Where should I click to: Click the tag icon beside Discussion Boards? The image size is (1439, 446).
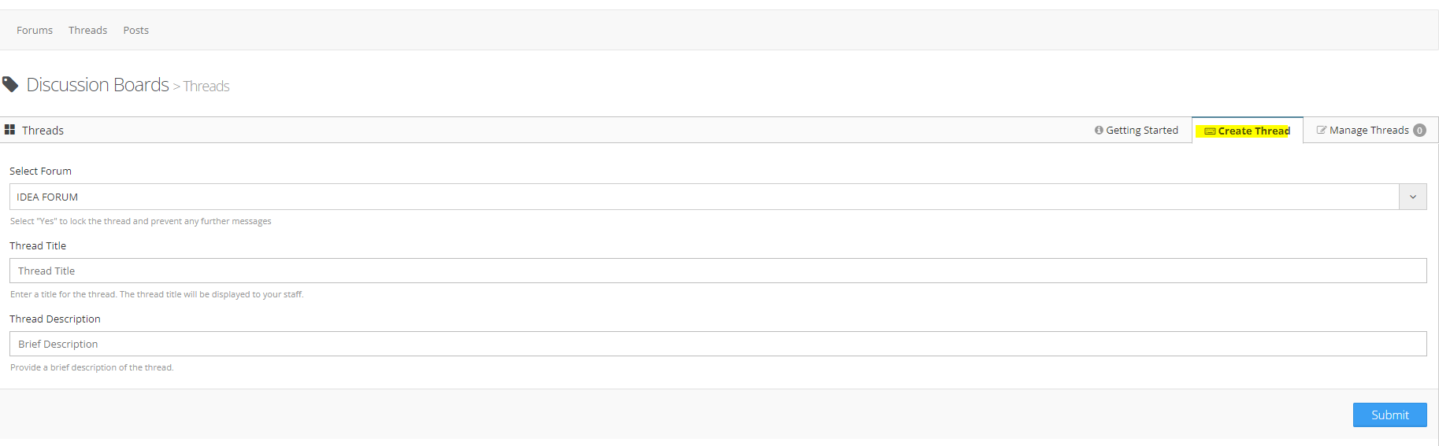(x=10, y=84)
